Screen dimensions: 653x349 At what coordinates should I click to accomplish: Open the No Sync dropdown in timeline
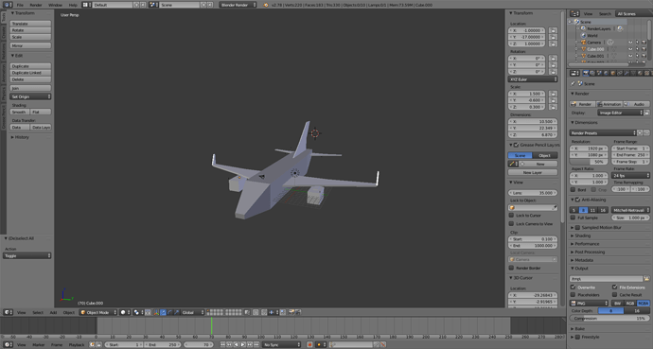[x=281, y=345]
